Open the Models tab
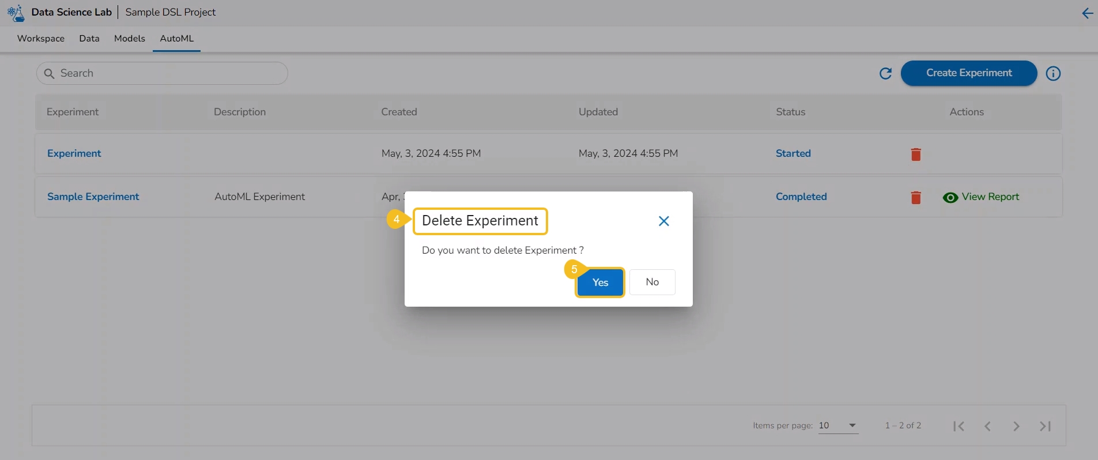Image resolution: width=1098 pixels, height=460 pixels. (x=129, y=39)
